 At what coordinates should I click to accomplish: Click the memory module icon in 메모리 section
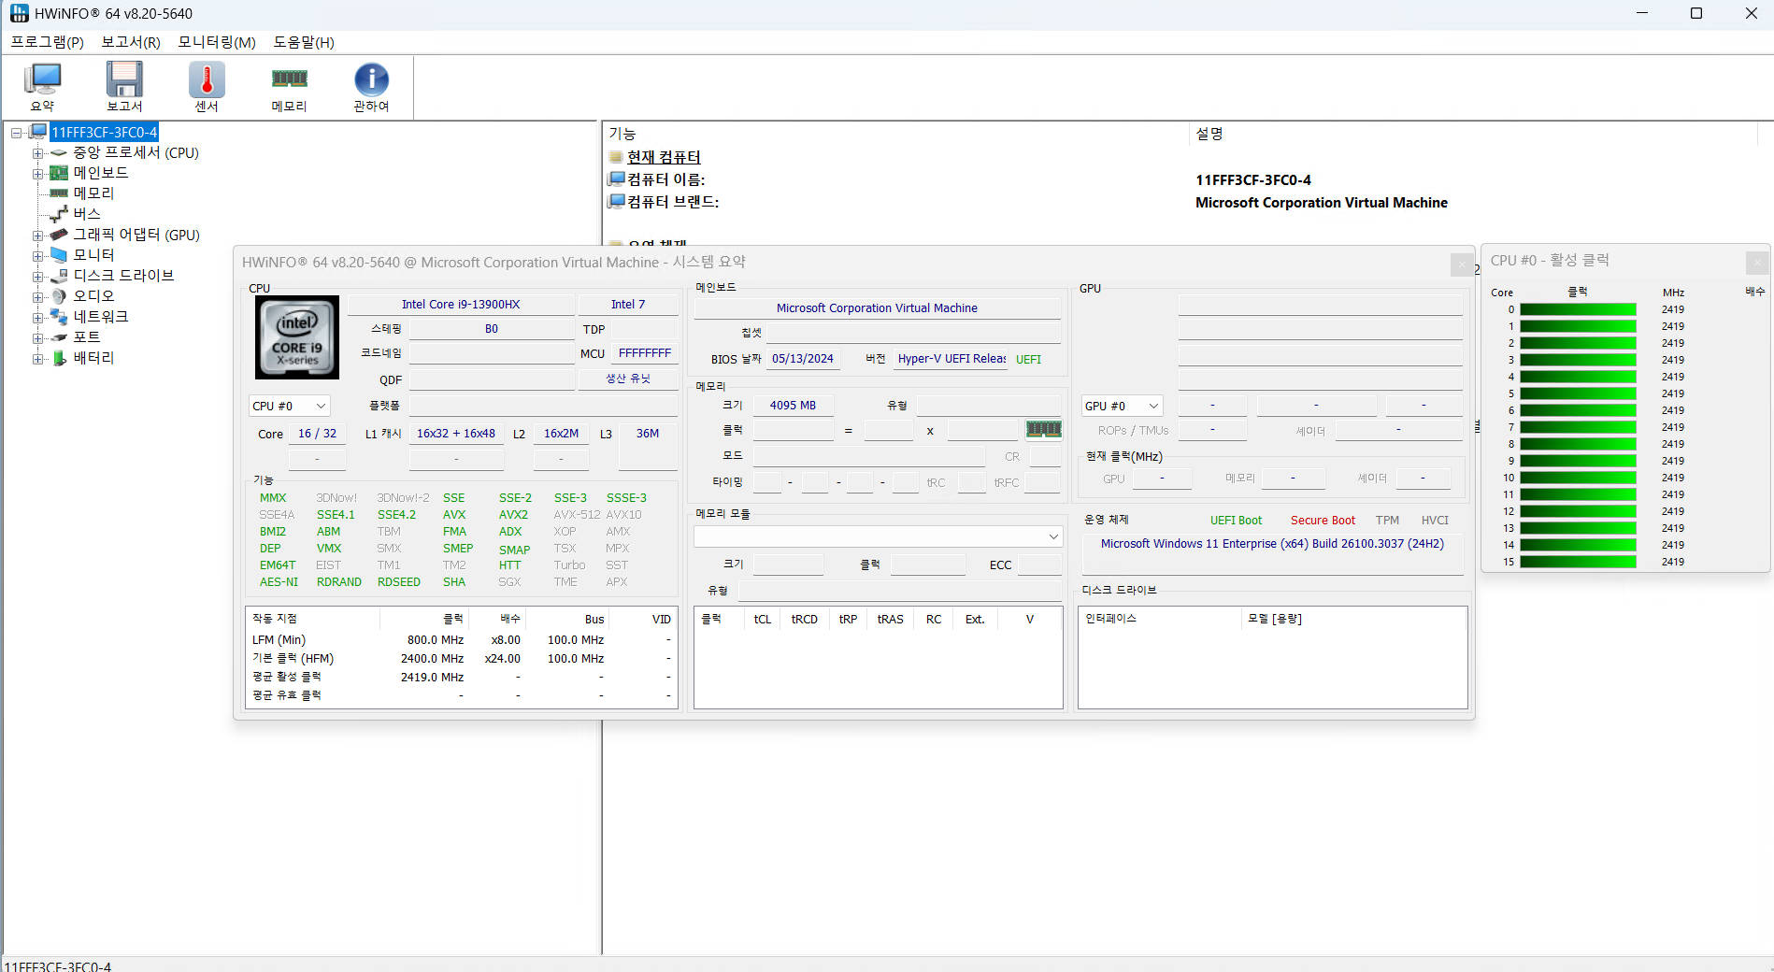[1043, 429]
